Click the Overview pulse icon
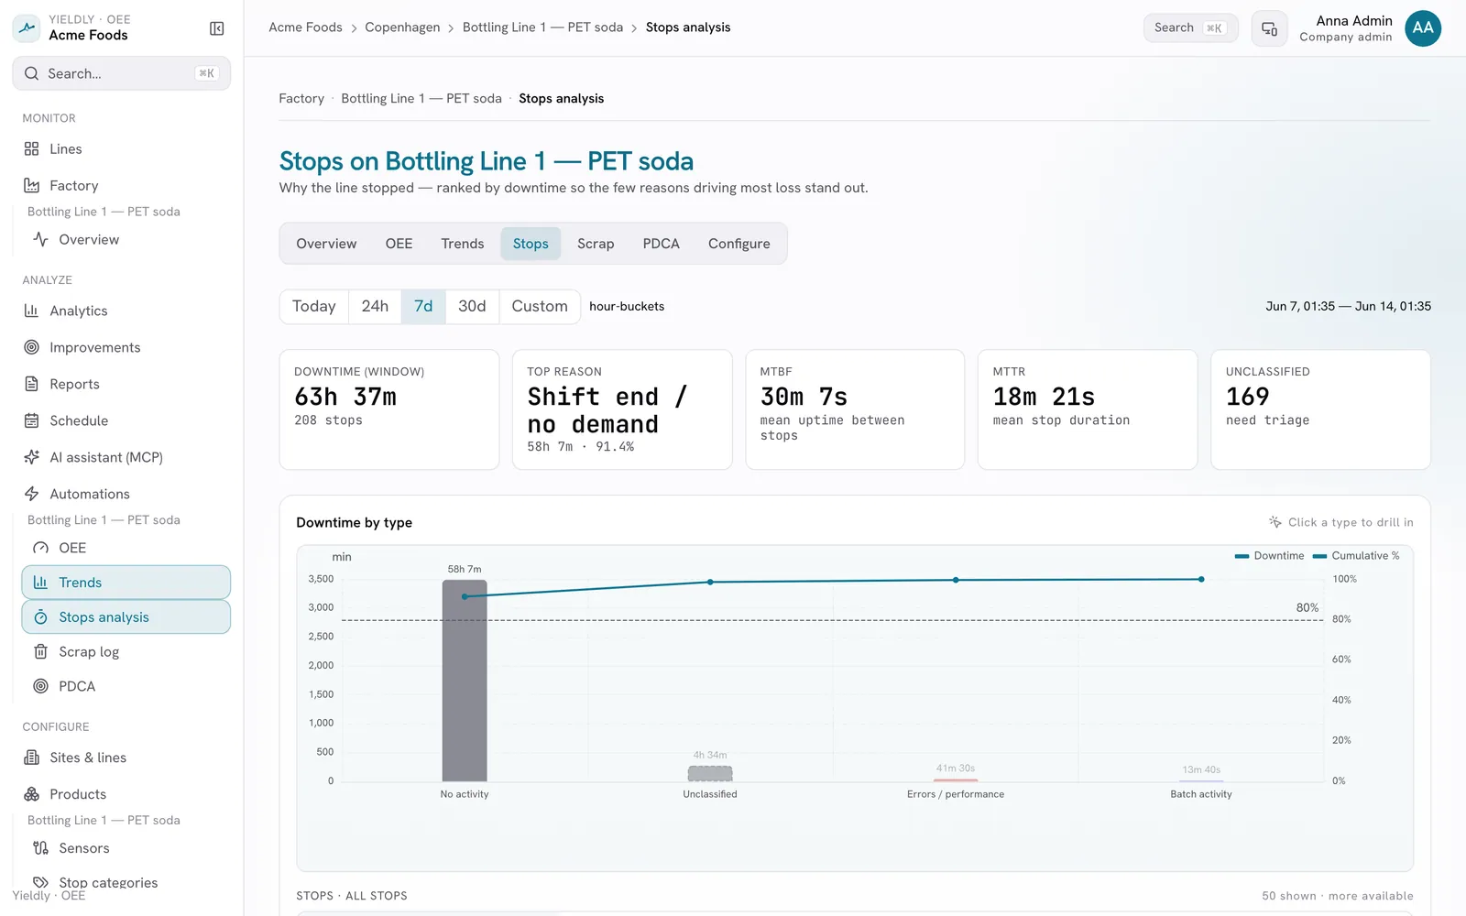The image size is (1466, 916). (x=40, y=239)
